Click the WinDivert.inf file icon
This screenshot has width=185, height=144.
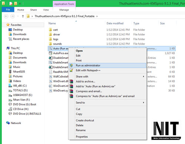click(50, 86)
